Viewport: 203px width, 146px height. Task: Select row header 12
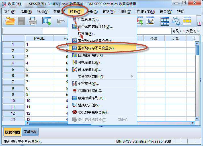[x=13, y=113]
